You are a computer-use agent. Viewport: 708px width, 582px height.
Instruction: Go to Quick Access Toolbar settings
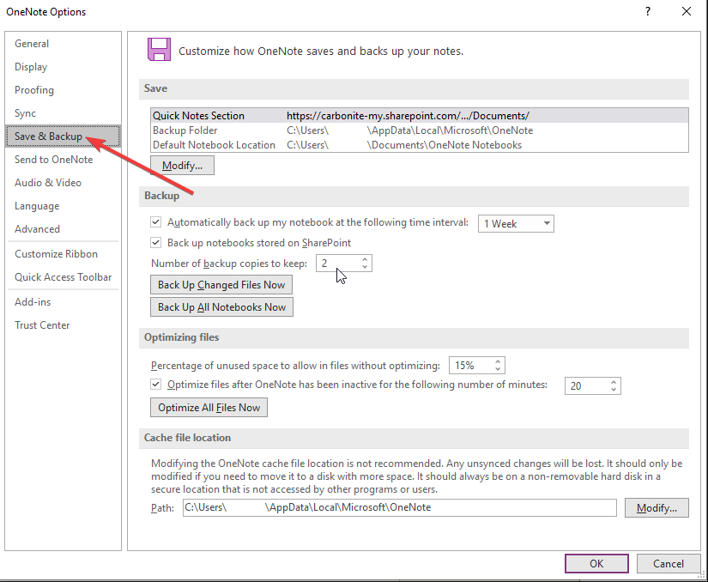click(63, 276)
